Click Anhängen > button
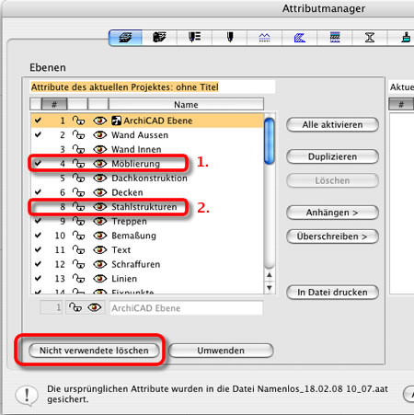The height and width of the screenshot is (415, 414). (332, 213)
